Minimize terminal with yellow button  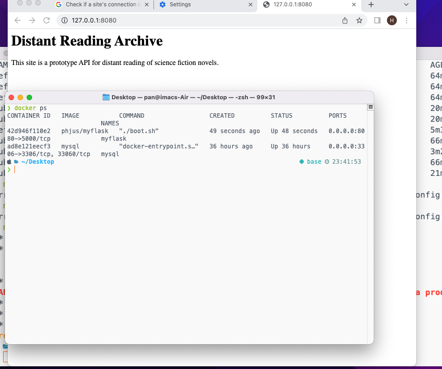click(20, 97)
